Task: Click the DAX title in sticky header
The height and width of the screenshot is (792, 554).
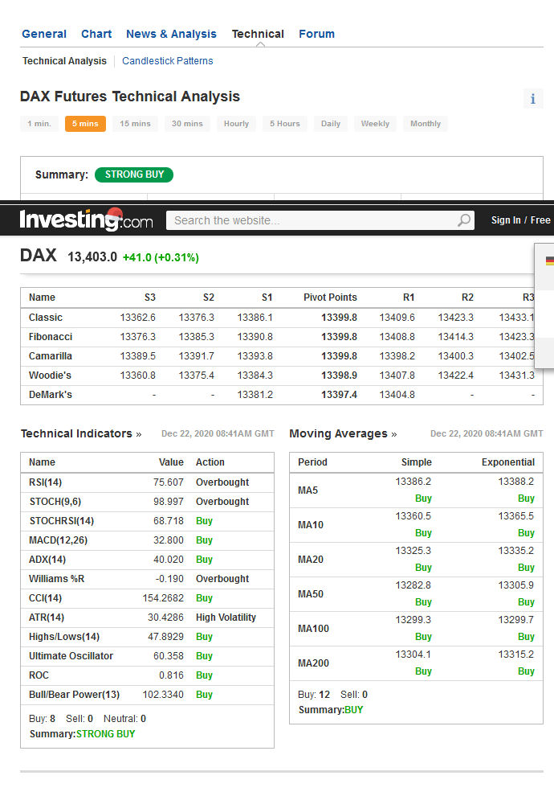Action: (39, 256)
